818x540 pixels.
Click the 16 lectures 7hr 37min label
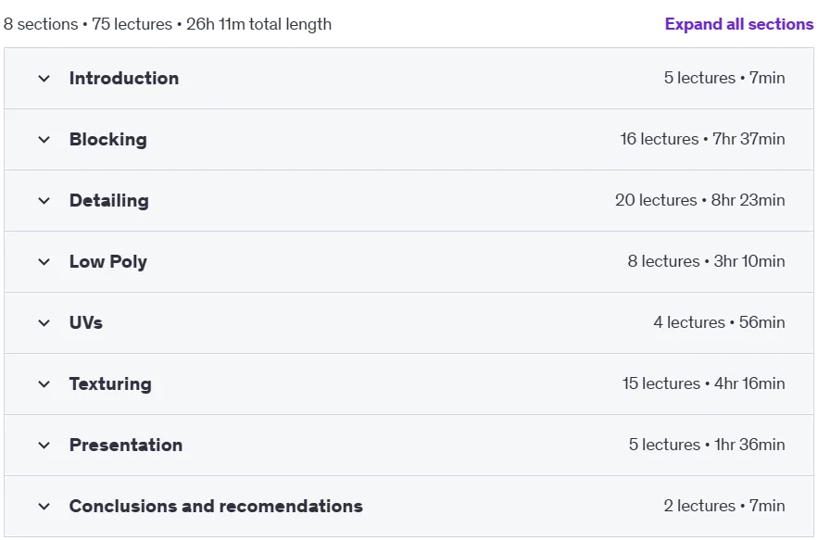pos(702,139)
